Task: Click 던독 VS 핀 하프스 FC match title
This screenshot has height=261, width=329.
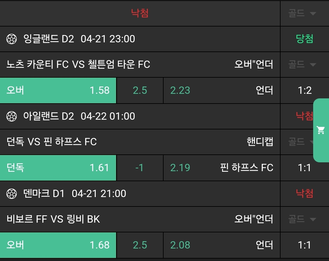Action: pos(52,142)
